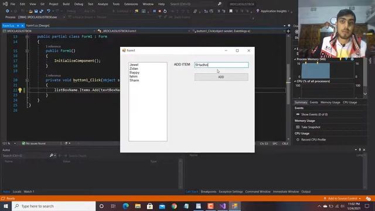This screenshot has width=375, height=211.
Task: Click the Autos search magnifier icon
Action: [52, 155]
